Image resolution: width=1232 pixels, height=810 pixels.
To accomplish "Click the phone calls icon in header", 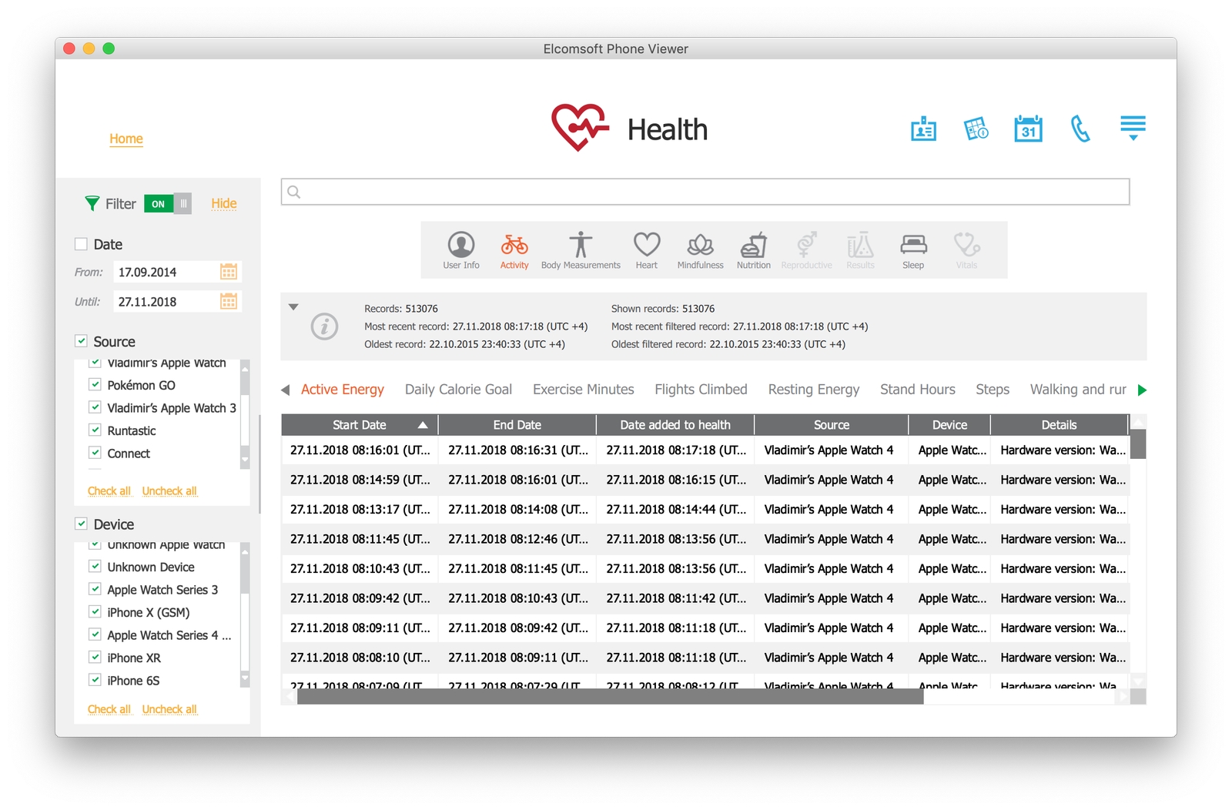I will [x=1080, y=129].
